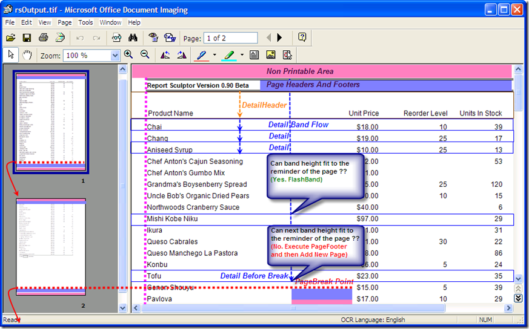
Task: Click the previous page double-up arrow button
Action: tap(518, 288)
